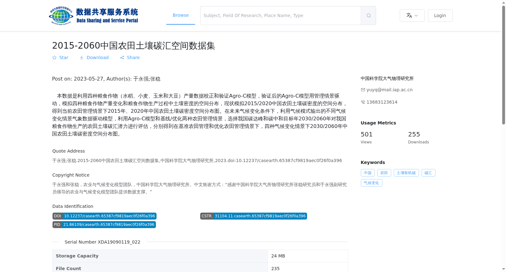Click the 24 MB storage value
Viewport: 506px width, 272px height.
(278, 256)
